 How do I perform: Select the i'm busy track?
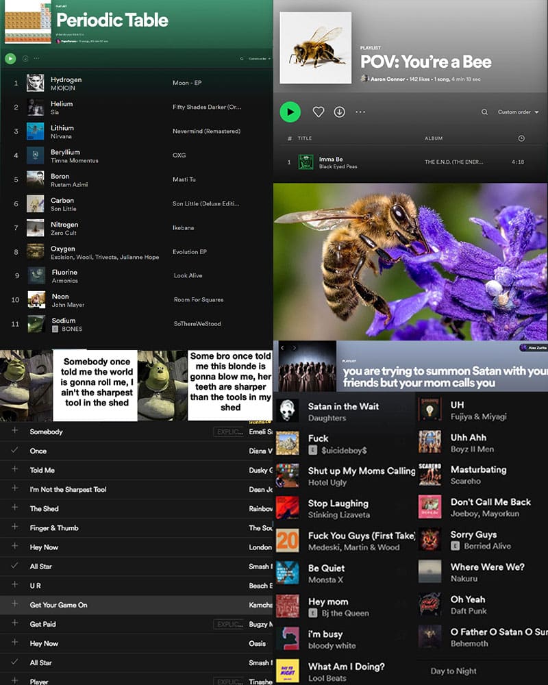pos(345,639)
